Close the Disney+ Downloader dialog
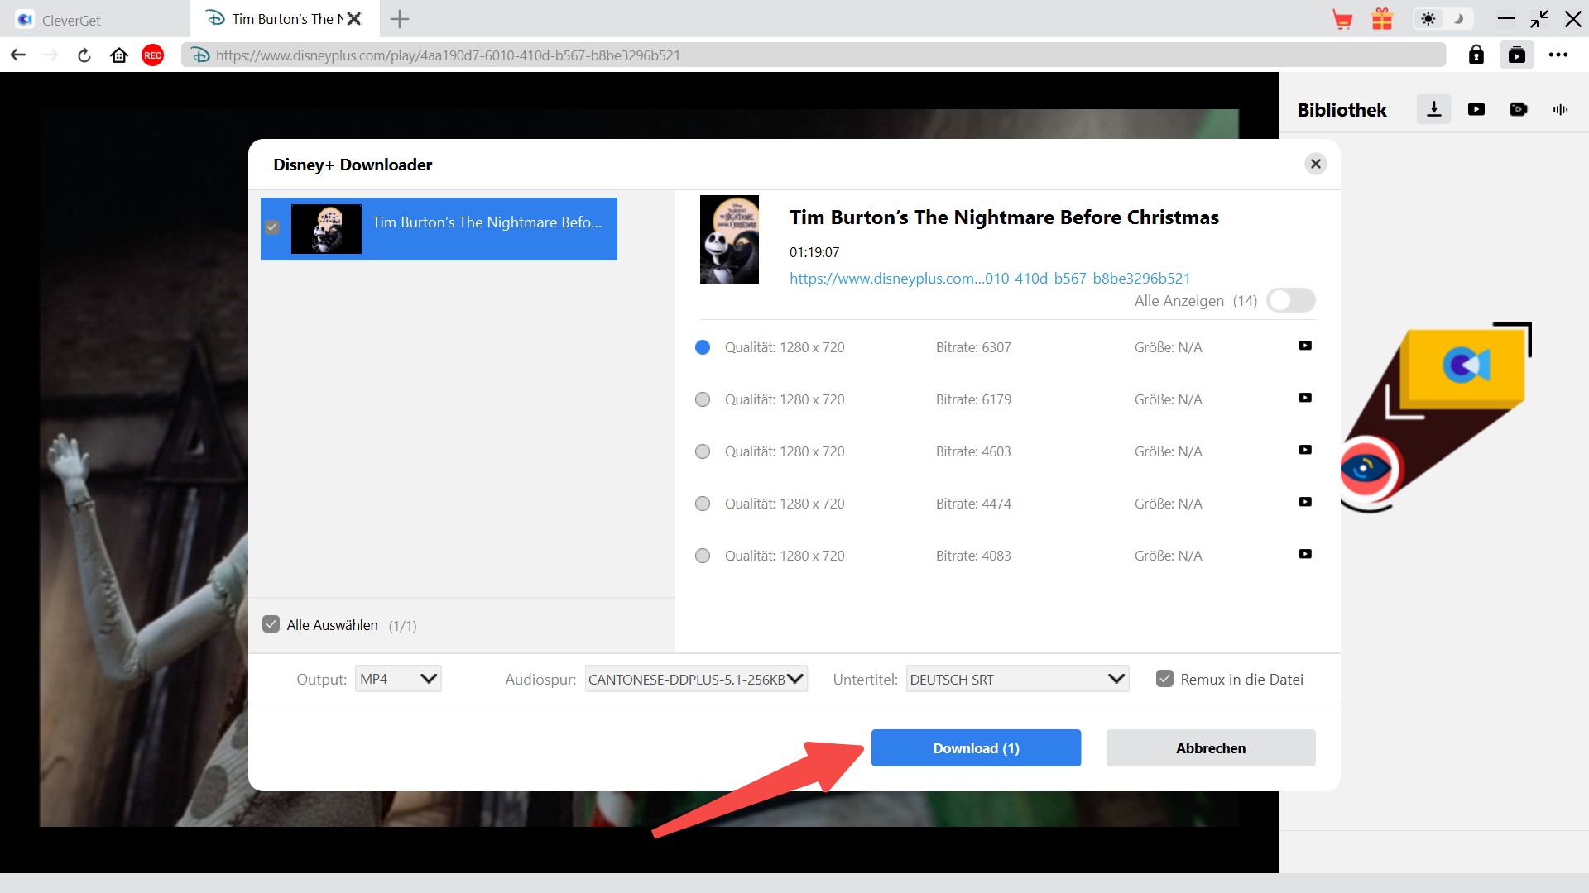The image size is (1589, 893). tap(1316, 164)
